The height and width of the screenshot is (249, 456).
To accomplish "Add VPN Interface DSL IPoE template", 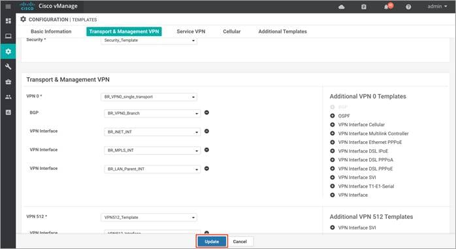I will (x=333, y=151).
